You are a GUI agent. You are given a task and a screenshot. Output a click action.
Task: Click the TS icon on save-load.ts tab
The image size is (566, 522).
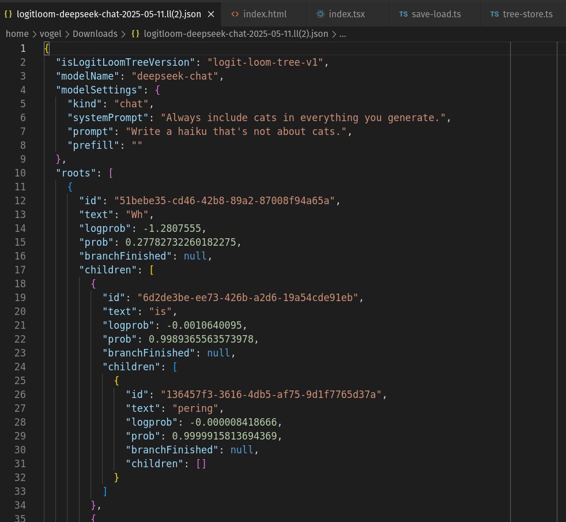tap(404, 14)
